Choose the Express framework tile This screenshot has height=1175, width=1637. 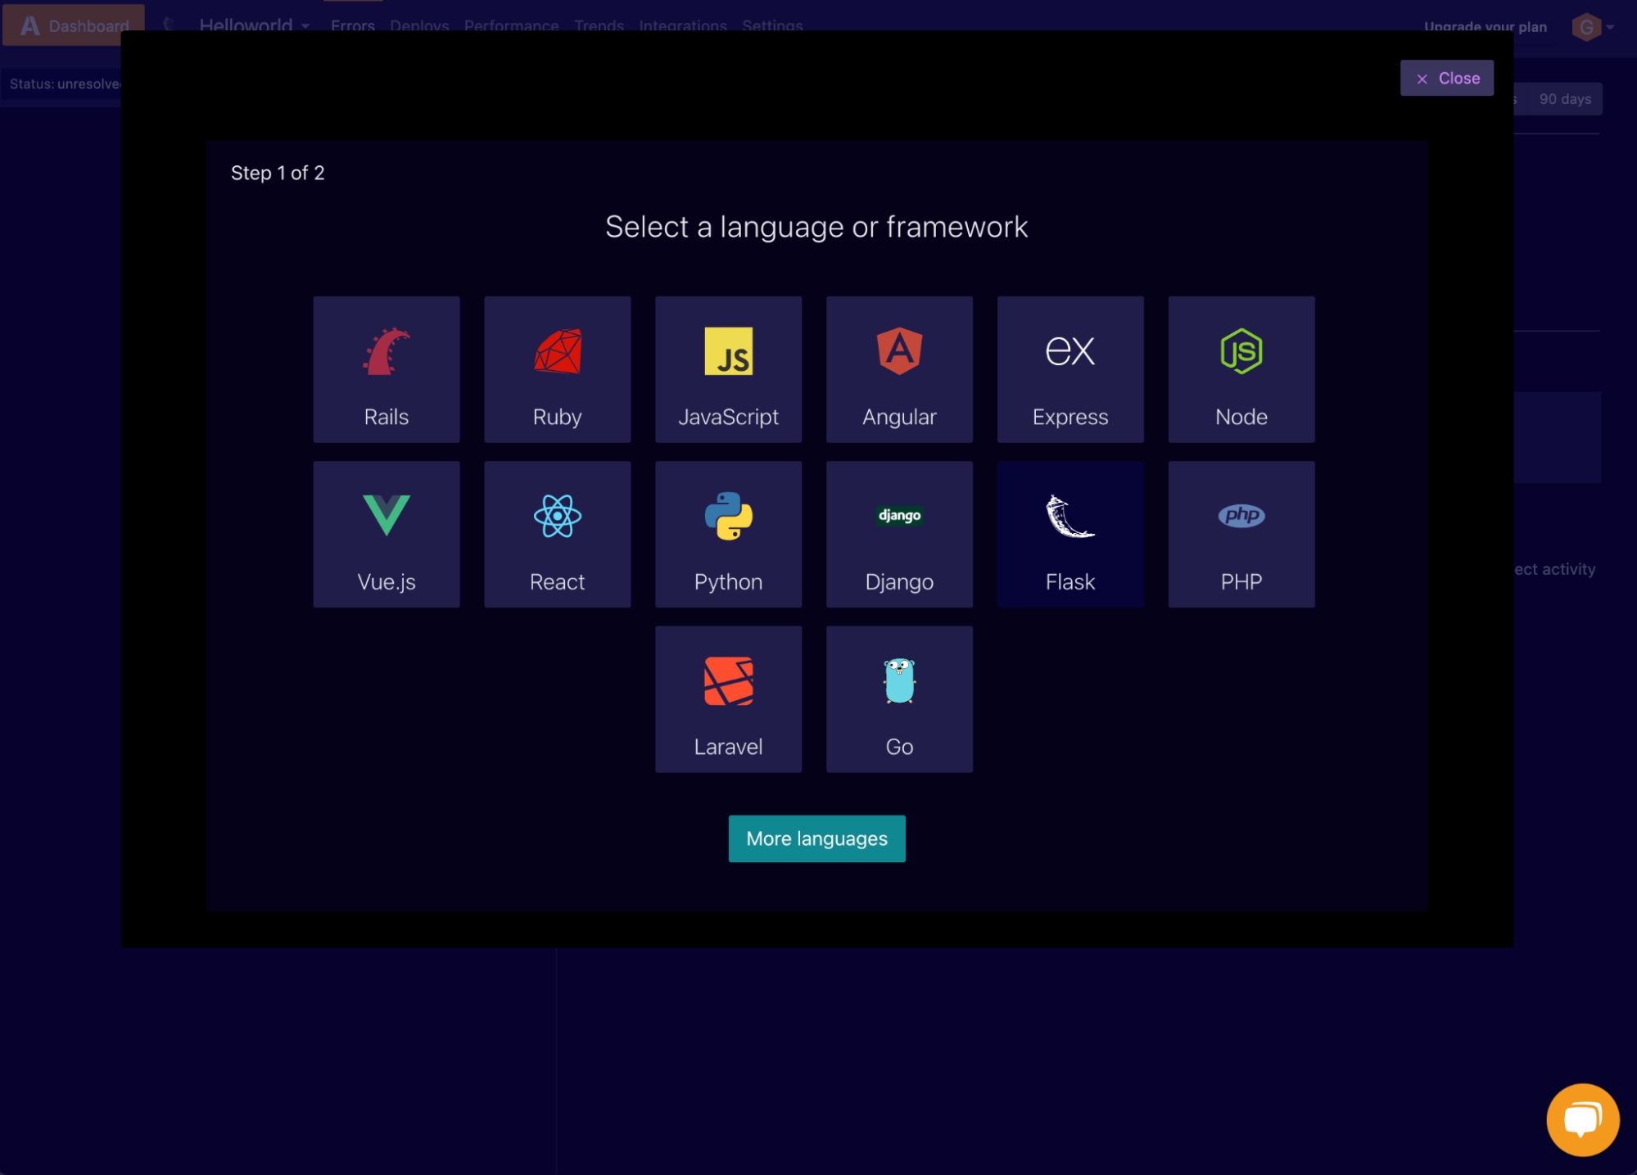click(x=1070, y=369)
